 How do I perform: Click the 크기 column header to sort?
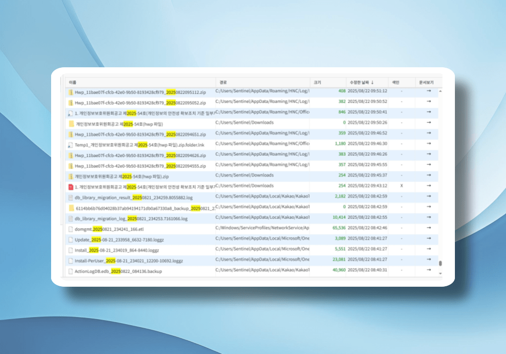(x=317, y=82)
